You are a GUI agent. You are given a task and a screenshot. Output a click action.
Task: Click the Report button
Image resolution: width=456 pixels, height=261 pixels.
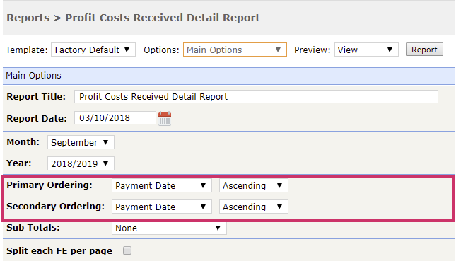[x=424, y=50]
